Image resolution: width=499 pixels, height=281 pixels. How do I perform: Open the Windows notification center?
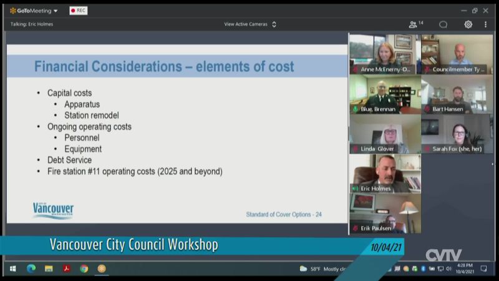[x=483, y=269]
